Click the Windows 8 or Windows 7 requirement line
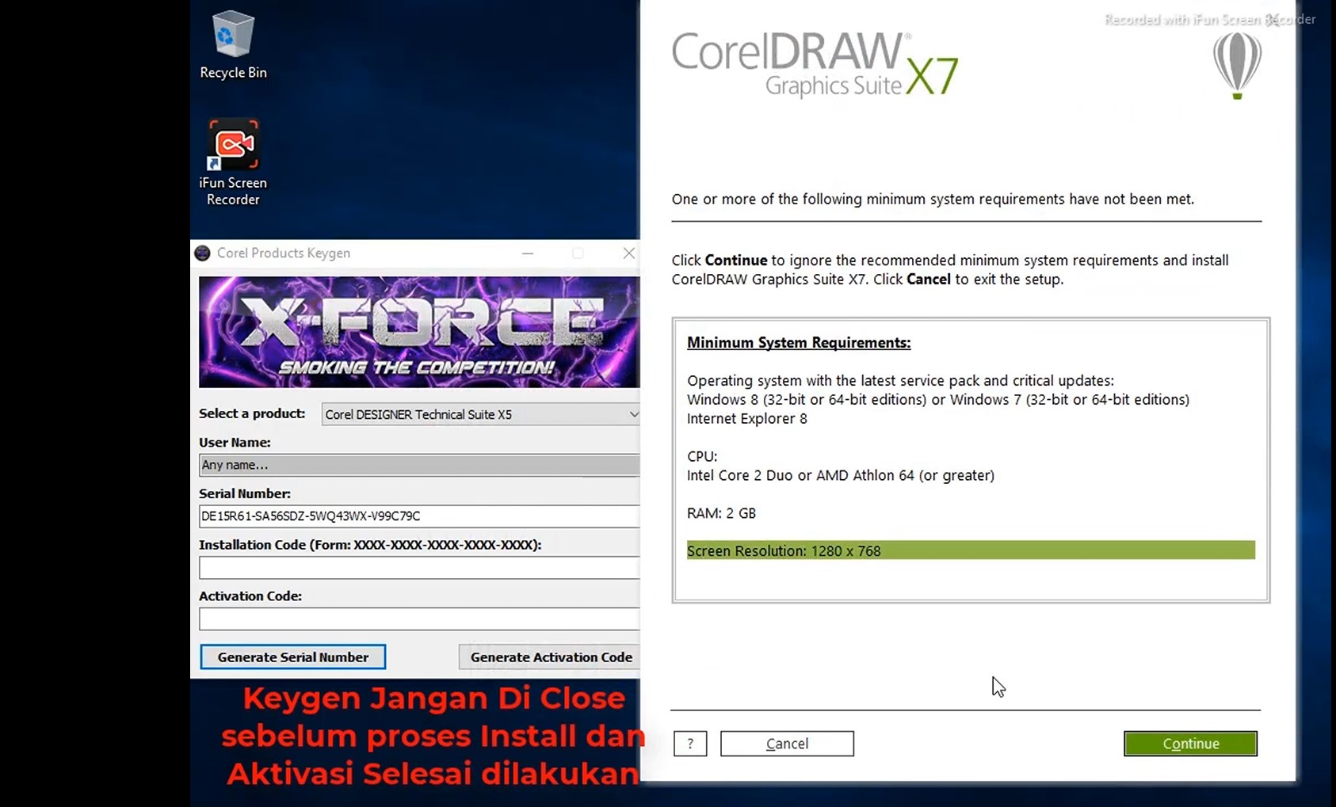1336x807 pixels. pos(938,399)
